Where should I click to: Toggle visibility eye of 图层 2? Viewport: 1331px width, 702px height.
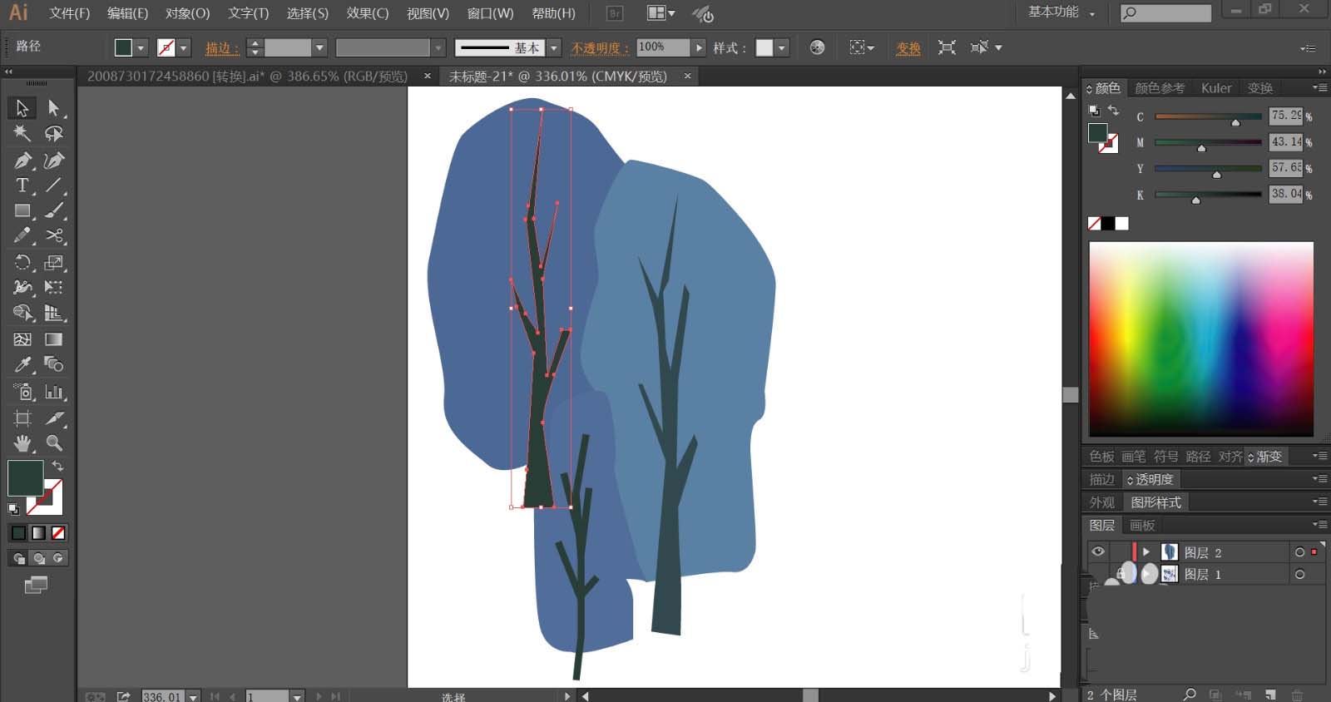pyautogui.click(x=1098, y=551)
